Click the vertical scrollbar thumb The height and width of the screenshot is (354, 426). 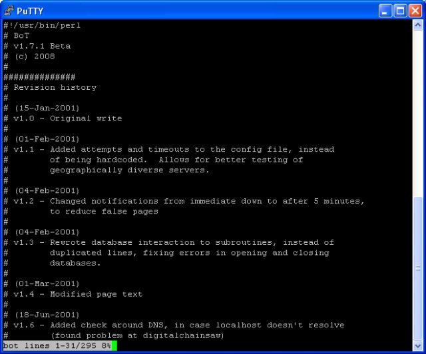(x=417, y=268)
